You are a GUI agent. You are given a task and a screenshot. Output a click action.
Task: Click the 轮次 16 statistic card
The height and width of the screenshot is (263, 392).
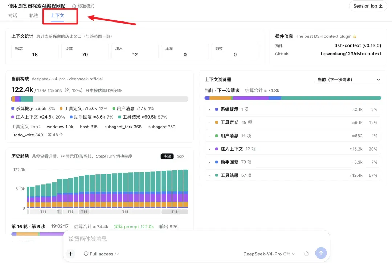pos(35,52)
